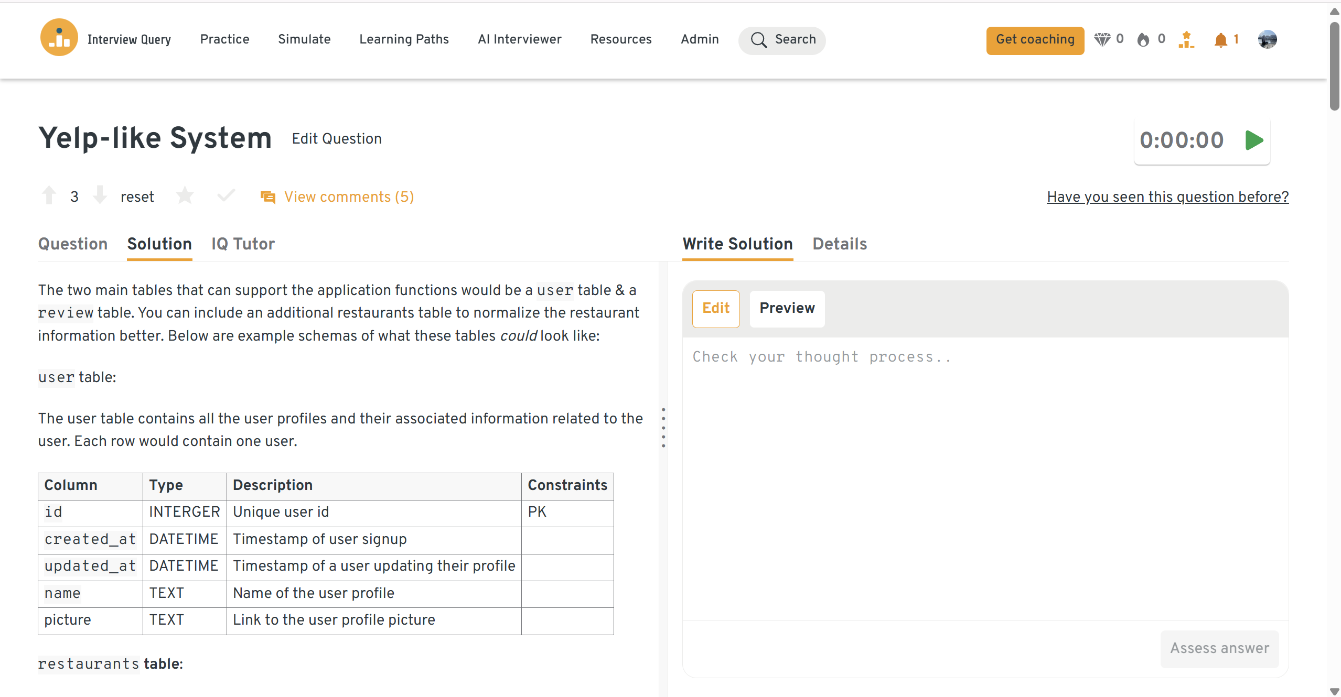This screenshot has height=697, width=1341.
Task: Switch to the IQ Tutor tab
Action: point(243,244)
